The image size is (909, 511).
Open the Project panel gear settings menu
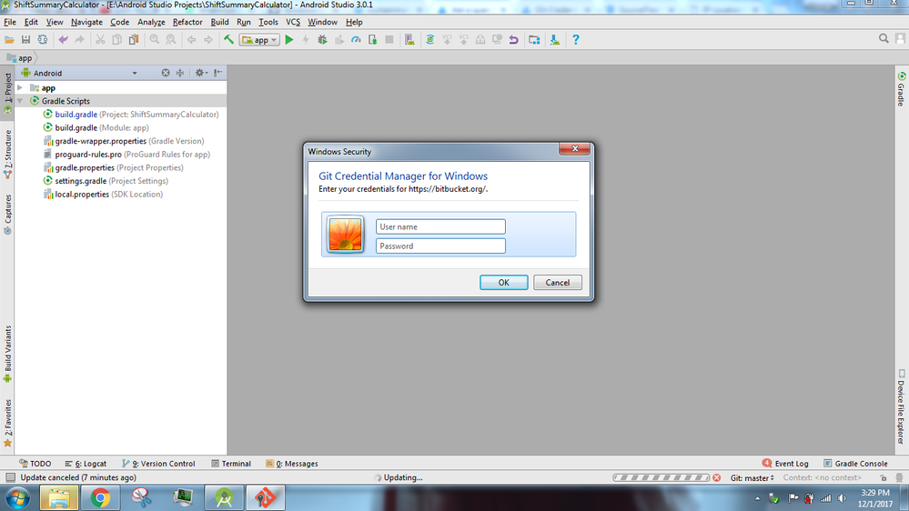200,73
